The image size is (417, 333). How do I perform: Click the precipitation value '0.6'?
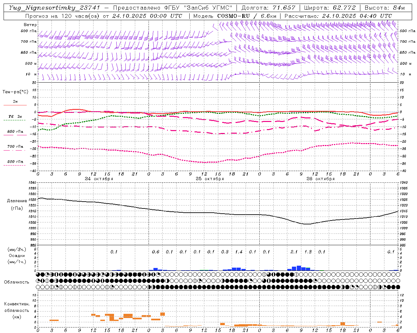(x=156, y=252)
